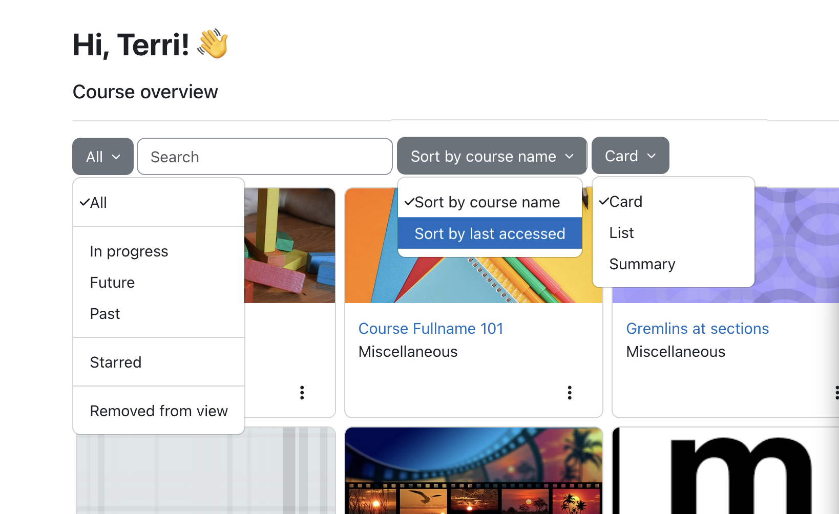Open the Sort by course name dropdown
839x514 pixels.
tap(492, 156)
